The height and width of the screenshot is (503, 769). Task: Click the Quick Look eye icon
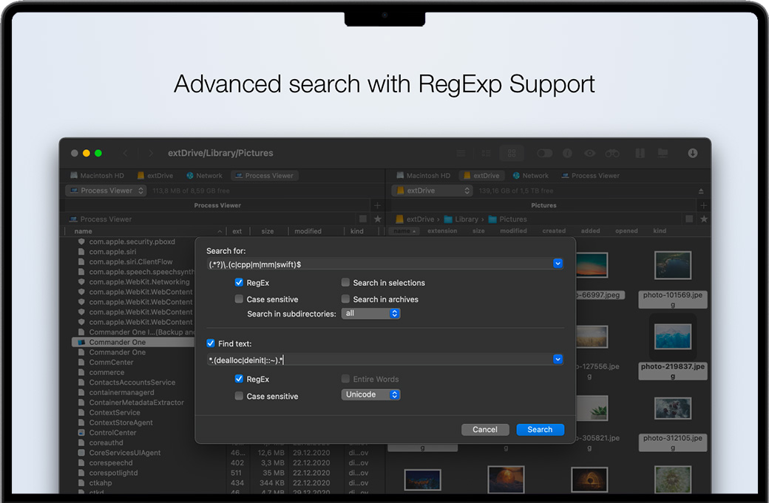(x=589, y=153)
